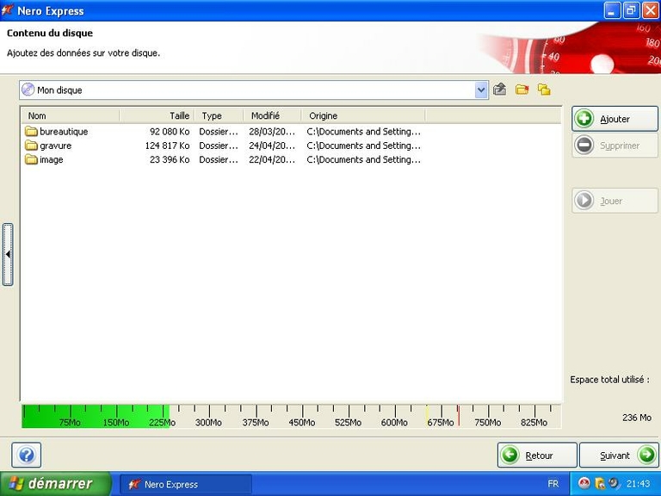Expand the left side panel arrow handle
The image size is (661, 496).
click(8, 254)
